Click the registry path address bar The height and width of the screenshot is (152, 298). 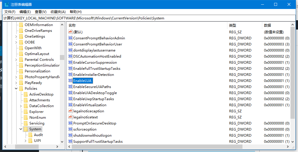coord(149,18)
